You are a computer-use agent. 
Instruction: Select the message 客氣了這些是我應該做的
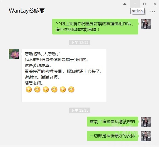click(112, 122)
